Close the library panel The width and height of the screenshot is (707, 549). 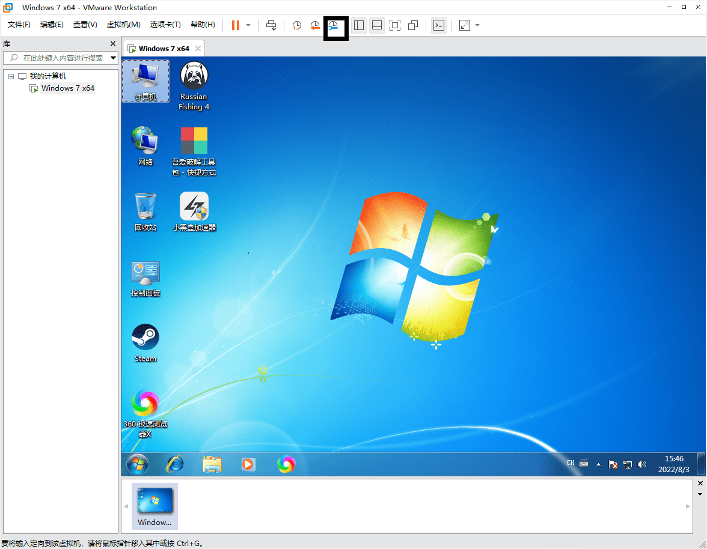coord(113,44)
